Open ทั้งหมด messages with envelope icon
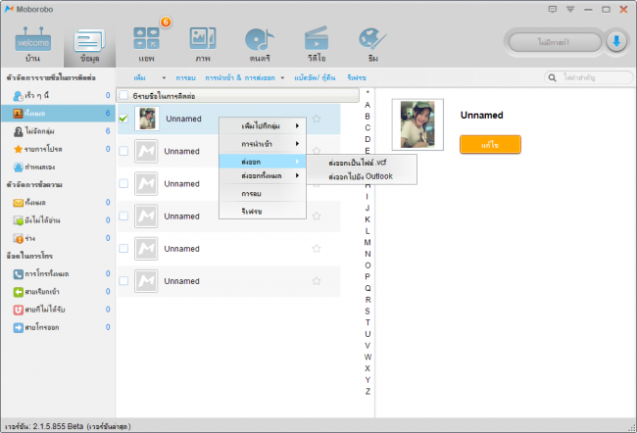 coord(58,202)
